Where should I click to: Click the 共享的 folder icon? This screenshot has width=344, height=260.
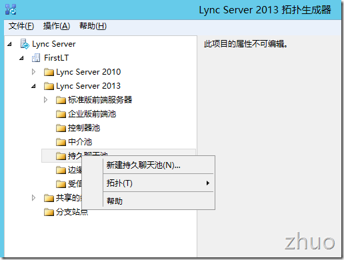(x=49, y=198)
